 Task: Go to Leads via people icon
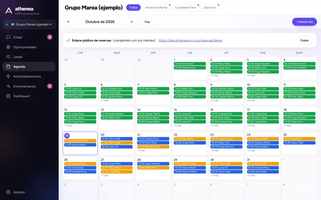click(8, 57)
